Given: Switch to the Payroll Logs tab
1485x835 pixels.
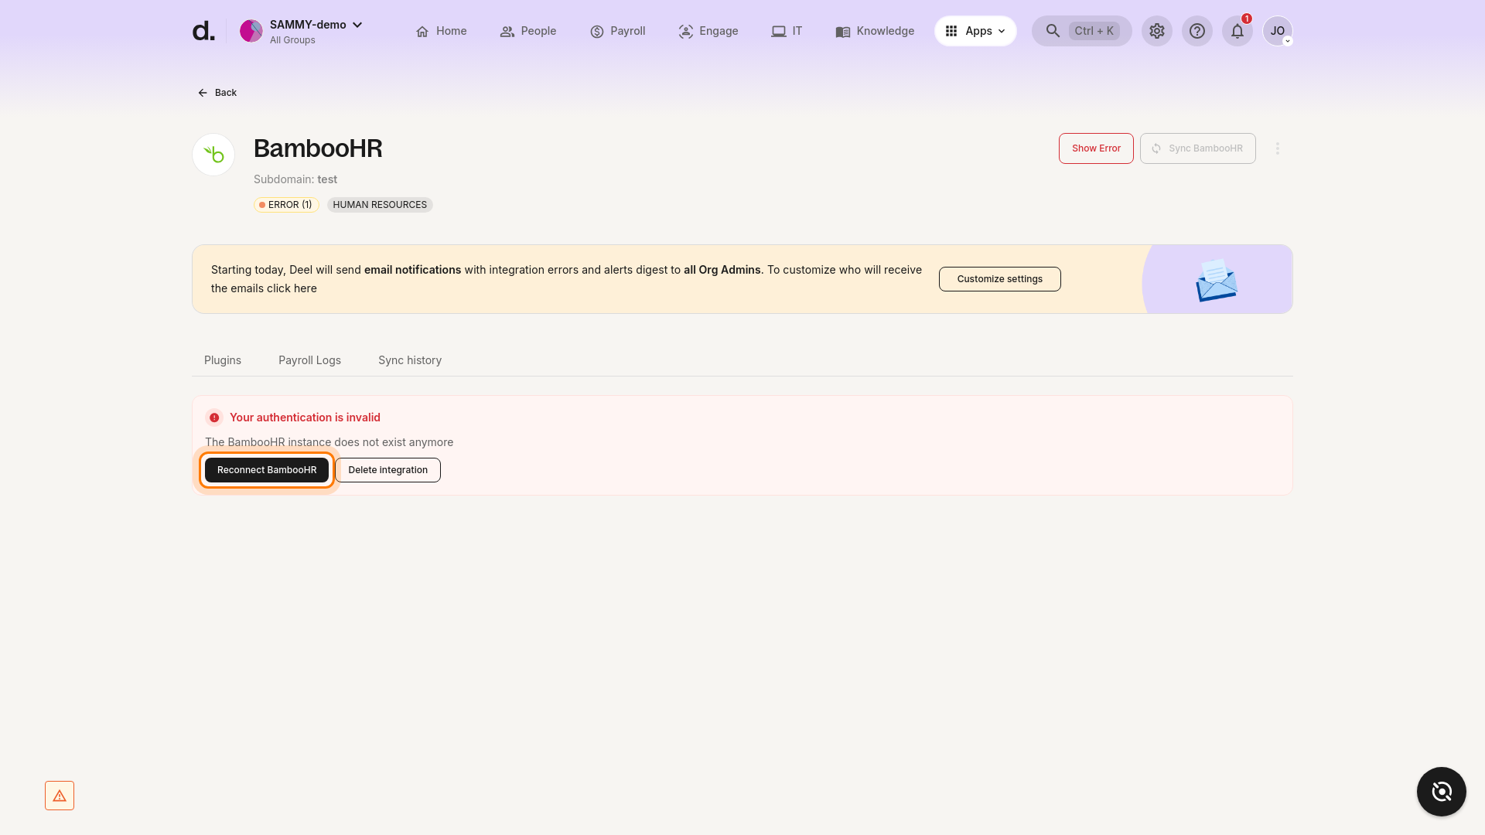Looking at the screenshot, I should point(309,360).
